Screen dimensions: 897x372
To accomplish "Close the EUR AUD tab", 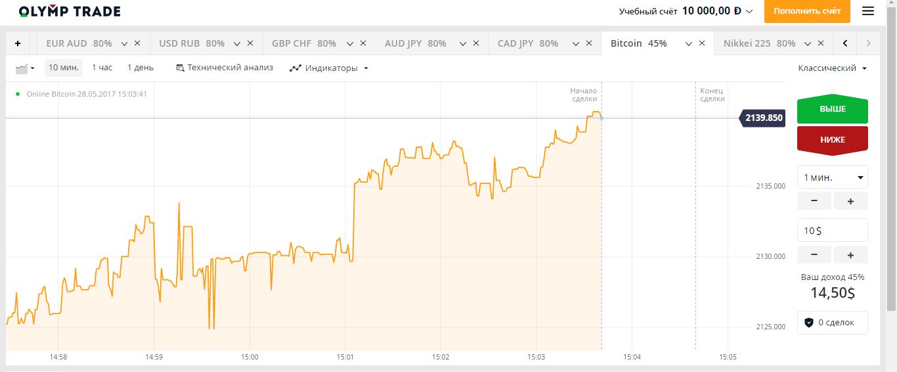I will coord(137,43).
